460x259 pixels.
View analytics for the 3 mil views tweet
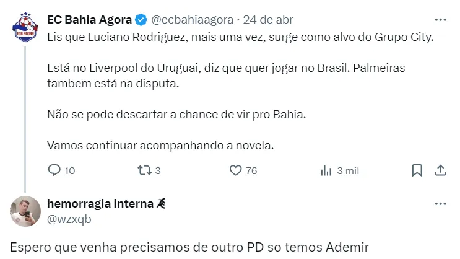(x=326, y=170)
